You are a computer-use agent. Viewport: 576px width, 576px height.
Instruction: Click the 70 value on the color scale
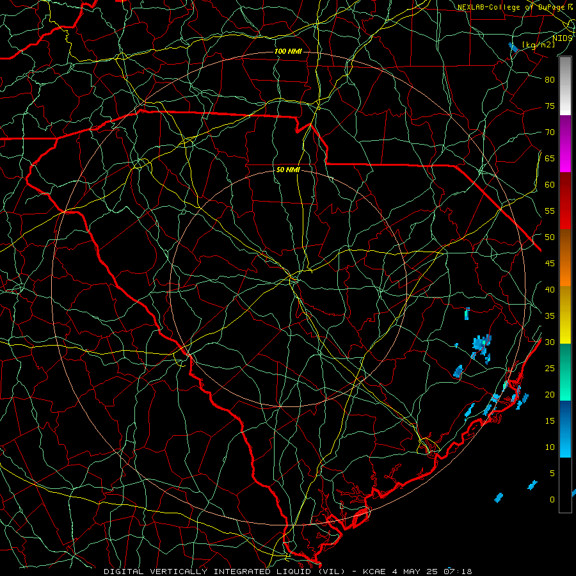coord(550,132)
